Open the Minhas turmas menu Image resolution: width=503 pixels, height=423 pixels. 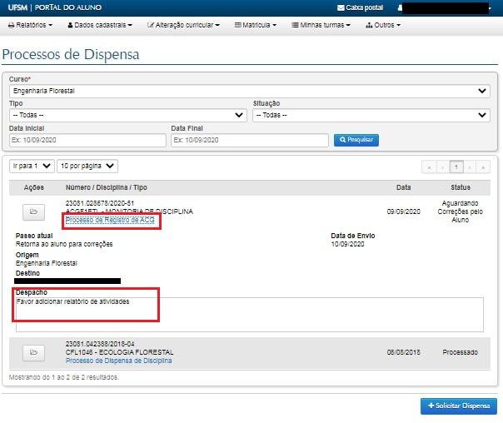[321, 25]
